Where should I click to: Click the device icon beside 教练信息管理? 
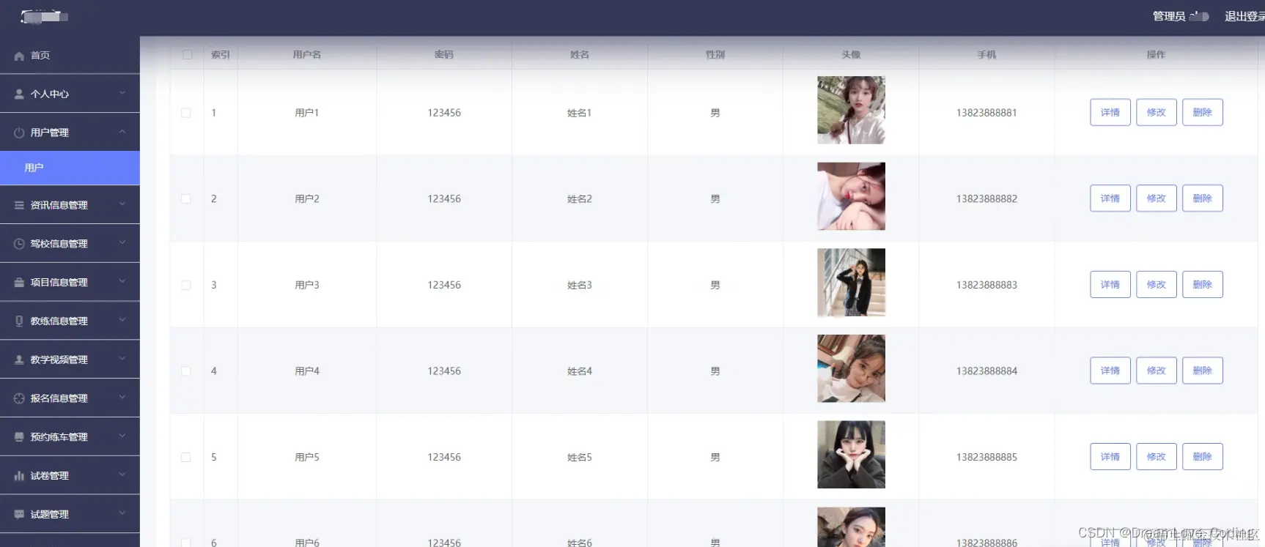[19, 321]
